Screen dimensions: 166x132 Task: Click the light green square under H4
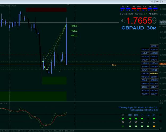[148, 126]
